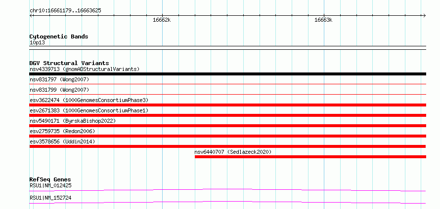Image resolution: width=440 pixels, height=209 pixels.
Task: Click the 16662k ruler marker
Action: pyautogui.click(x=162, y=20)
